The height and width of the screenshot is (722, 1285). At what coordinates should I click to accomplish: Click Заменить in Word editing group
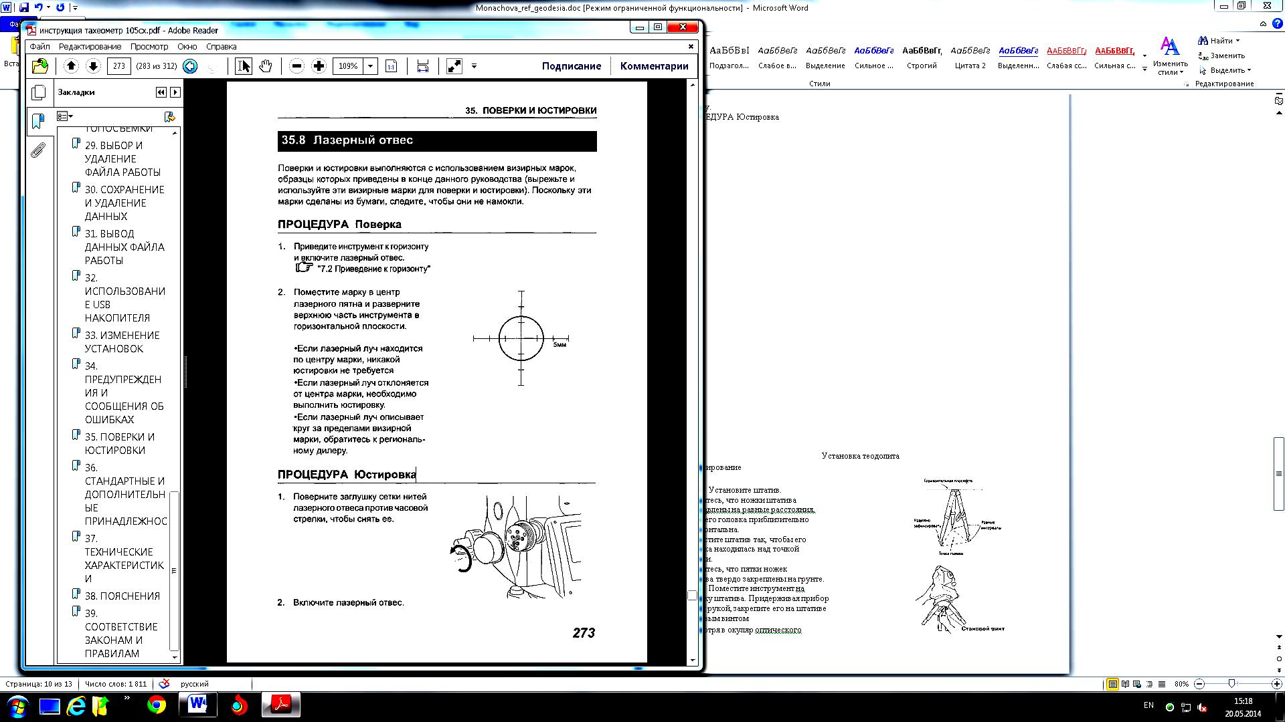point(1221,55)
